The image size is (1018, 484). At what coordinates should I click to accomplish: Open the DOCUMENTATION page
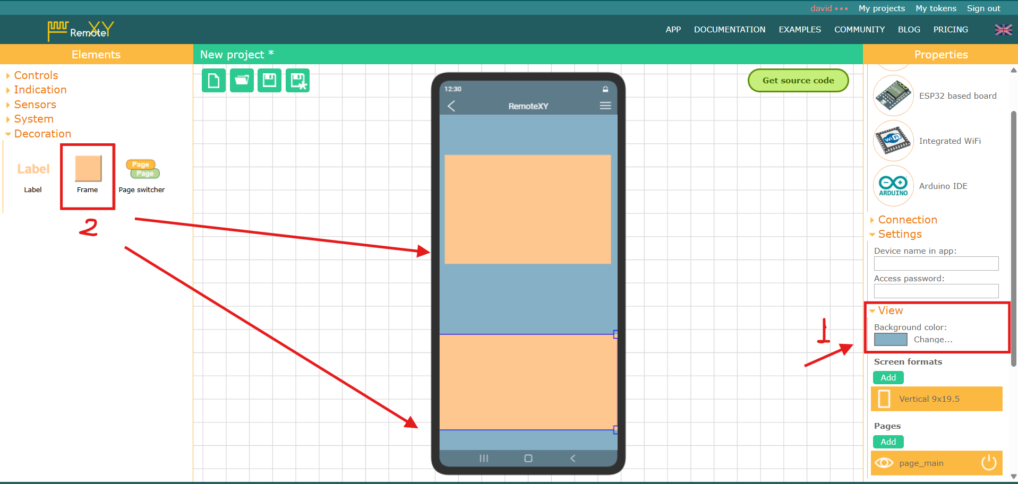click(730, 30)
